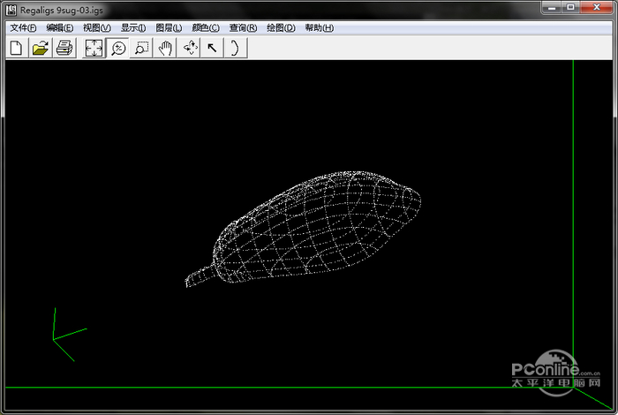Pick the arrow selection pointer tool
Screen dimensions: 618x415
click(x=212, y=48)
